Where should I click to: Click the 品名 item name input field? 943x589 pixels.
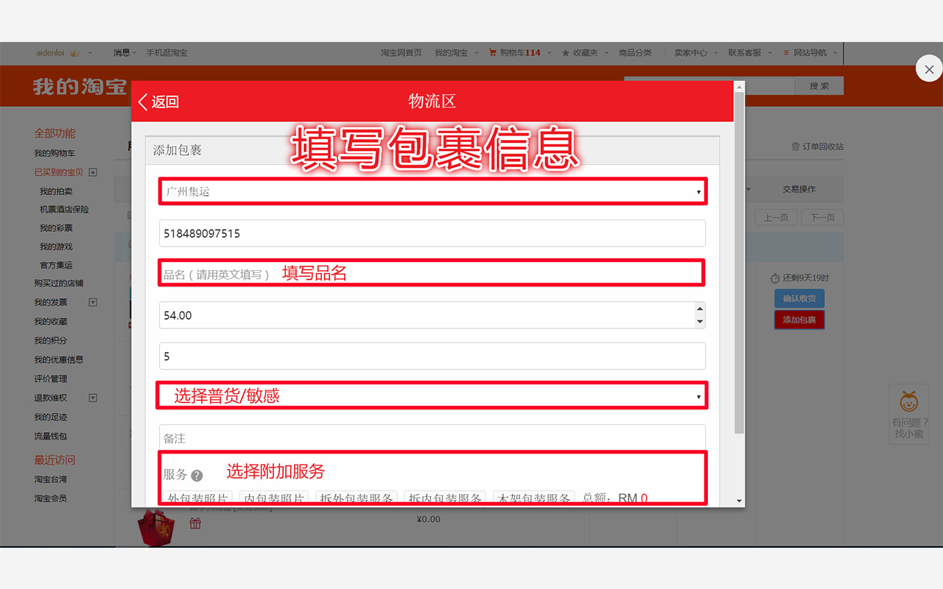(432, 273)
